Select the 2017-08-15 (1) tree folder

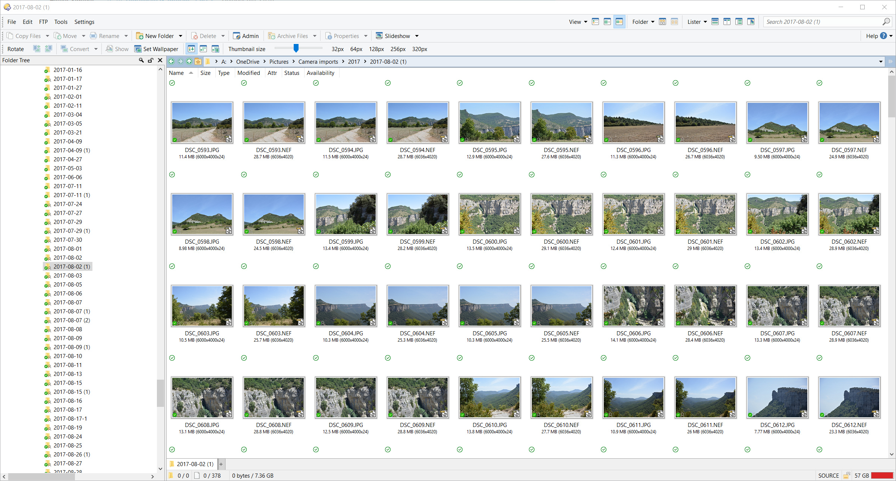pyautogui.click(x=72, y=392)
